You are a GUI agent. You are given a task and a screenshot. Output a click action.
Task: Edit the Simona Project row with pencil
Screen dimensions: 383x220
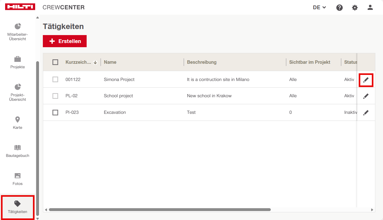coord(366,80)
